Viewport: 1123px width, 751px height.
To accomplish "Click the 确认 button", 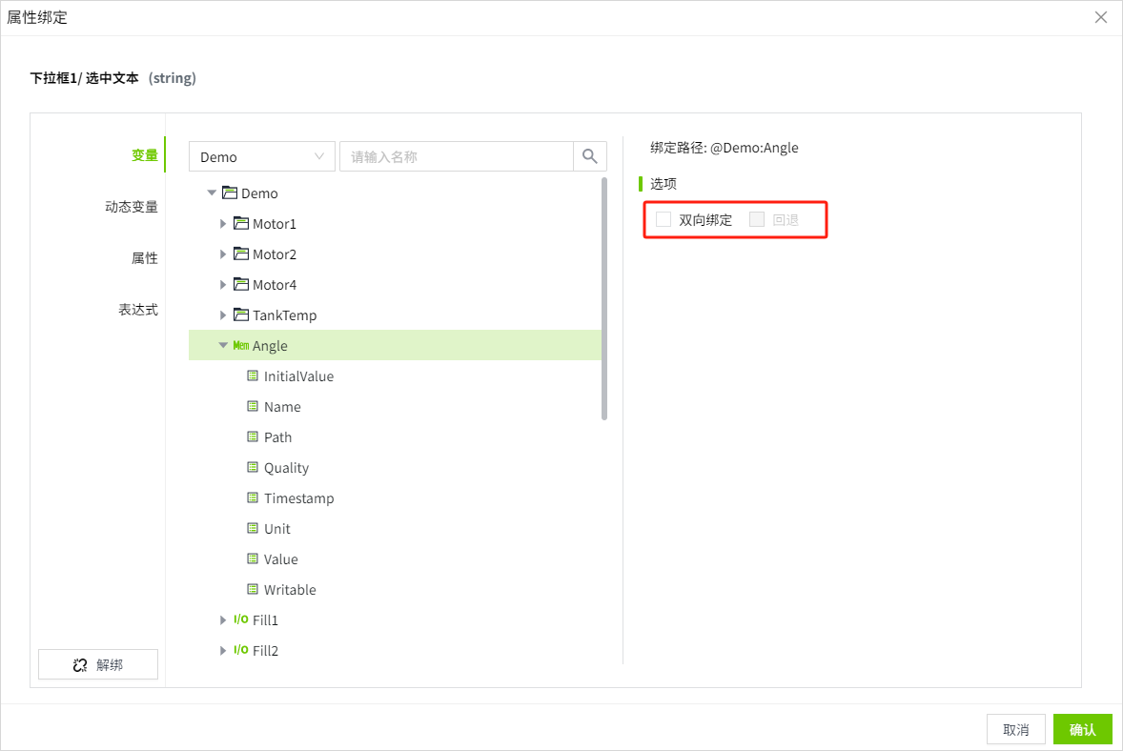I will click(1082, 730).
